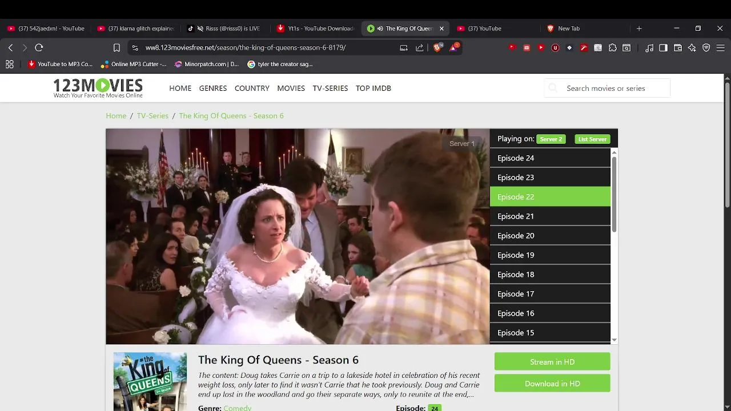Bookmark this page using bookmark icon
The height and width of the screenshot is (411, 731).
tap(117, 48)
